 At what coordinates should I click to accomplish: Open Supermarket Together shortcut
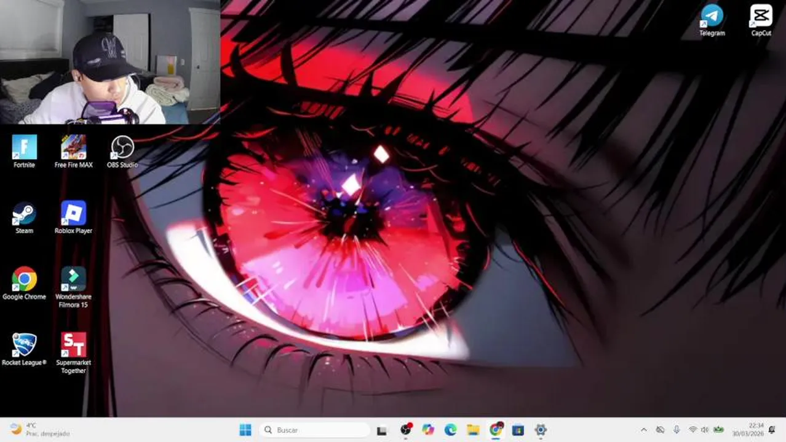tap(73, 353)
